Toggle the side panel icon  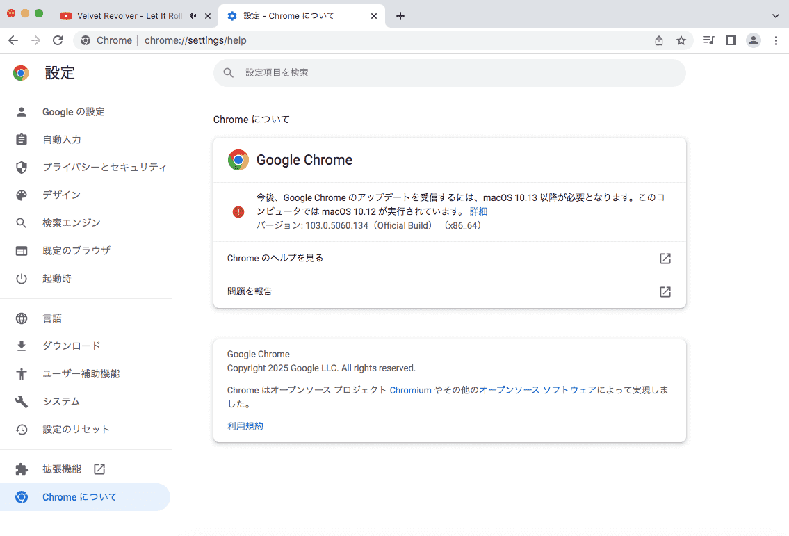click(731, 40)
